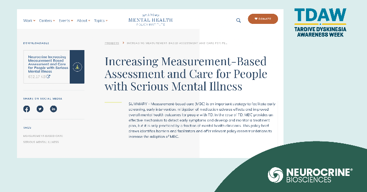The width and height of the screenshot is (367, 192).
Task: Open the Neurocrine Increasing Measurement Based Assessment document
Action: point(48,64)
